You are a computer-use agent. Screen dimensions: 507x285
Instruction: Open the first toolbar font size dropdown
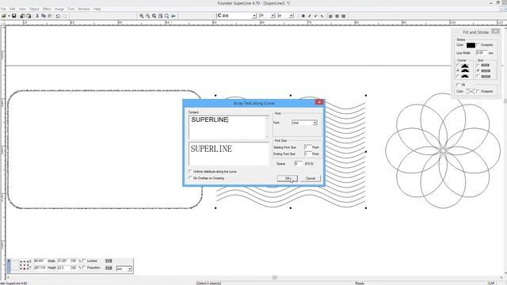273,16
